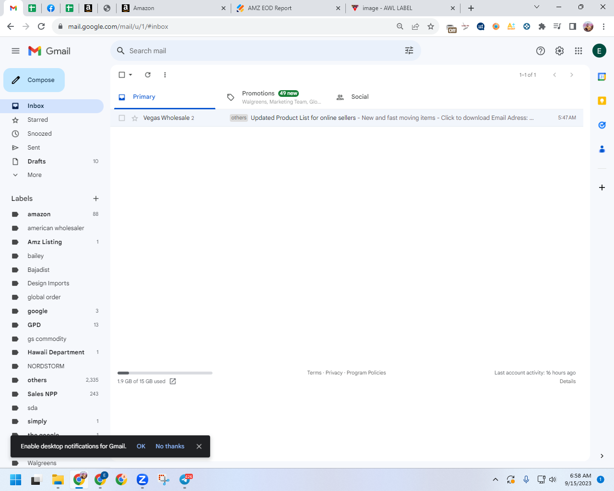Open the Starred folder

[52, 120]
